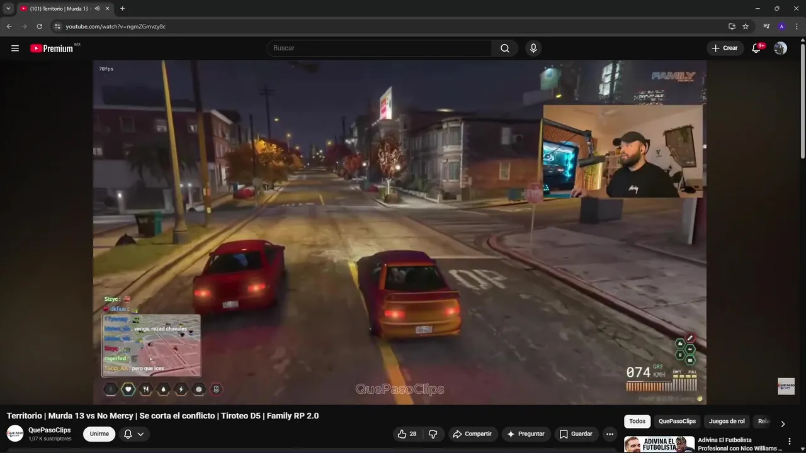Open Chrome three-dot menu
The image size is (806, 453).
point(797,26)
